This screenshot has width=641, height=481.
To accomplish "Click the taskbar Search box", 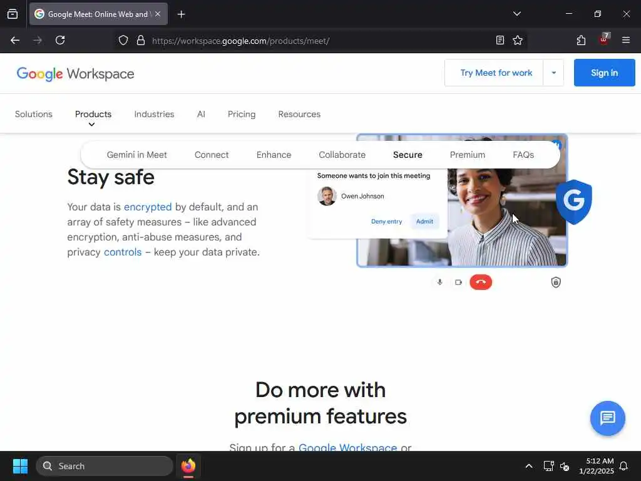I will (x=105, y=466).
